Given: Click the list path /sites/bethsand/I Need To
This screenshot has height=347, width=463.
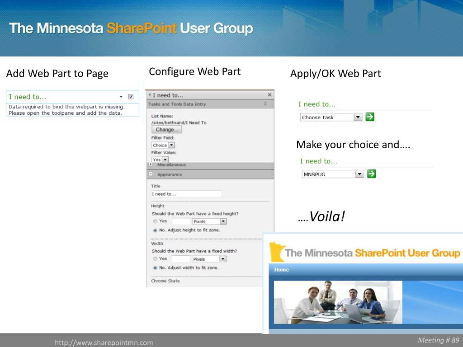Looking at the screenshot, I should 179,122.
